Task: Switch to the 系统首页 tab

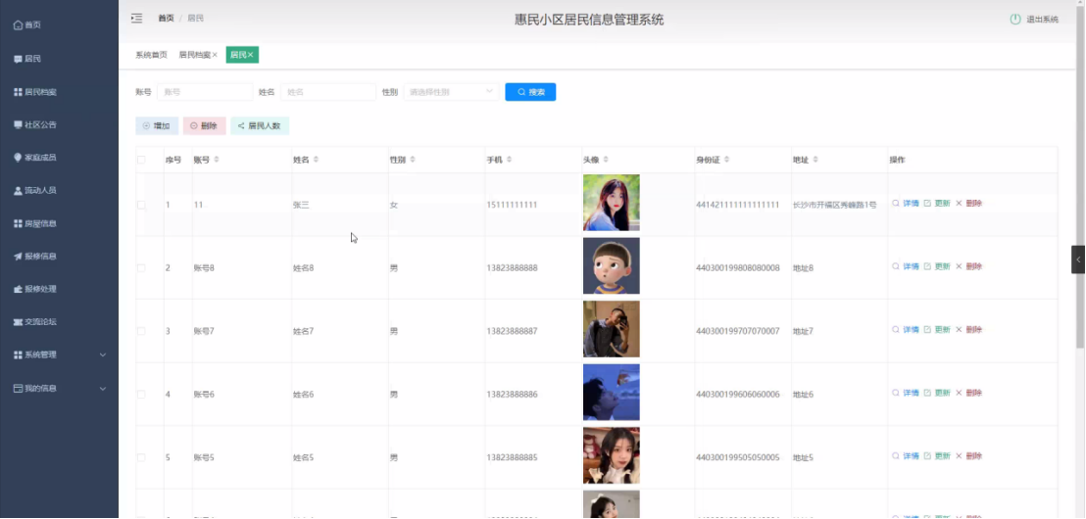Action: (151, 55)
